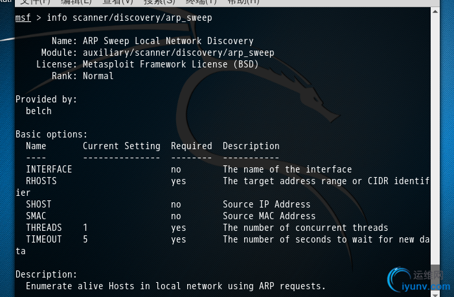Click 'Source IP Address' description
454x297 pixels.
pos(267,204)
